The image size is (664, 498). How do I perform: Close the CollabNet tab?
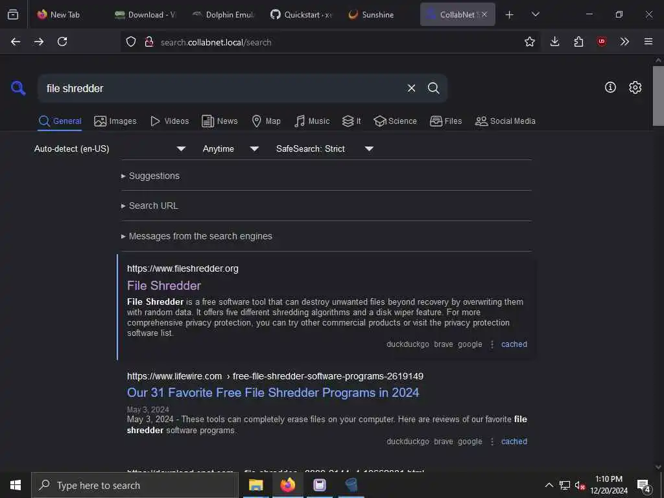tap(484, 14)
